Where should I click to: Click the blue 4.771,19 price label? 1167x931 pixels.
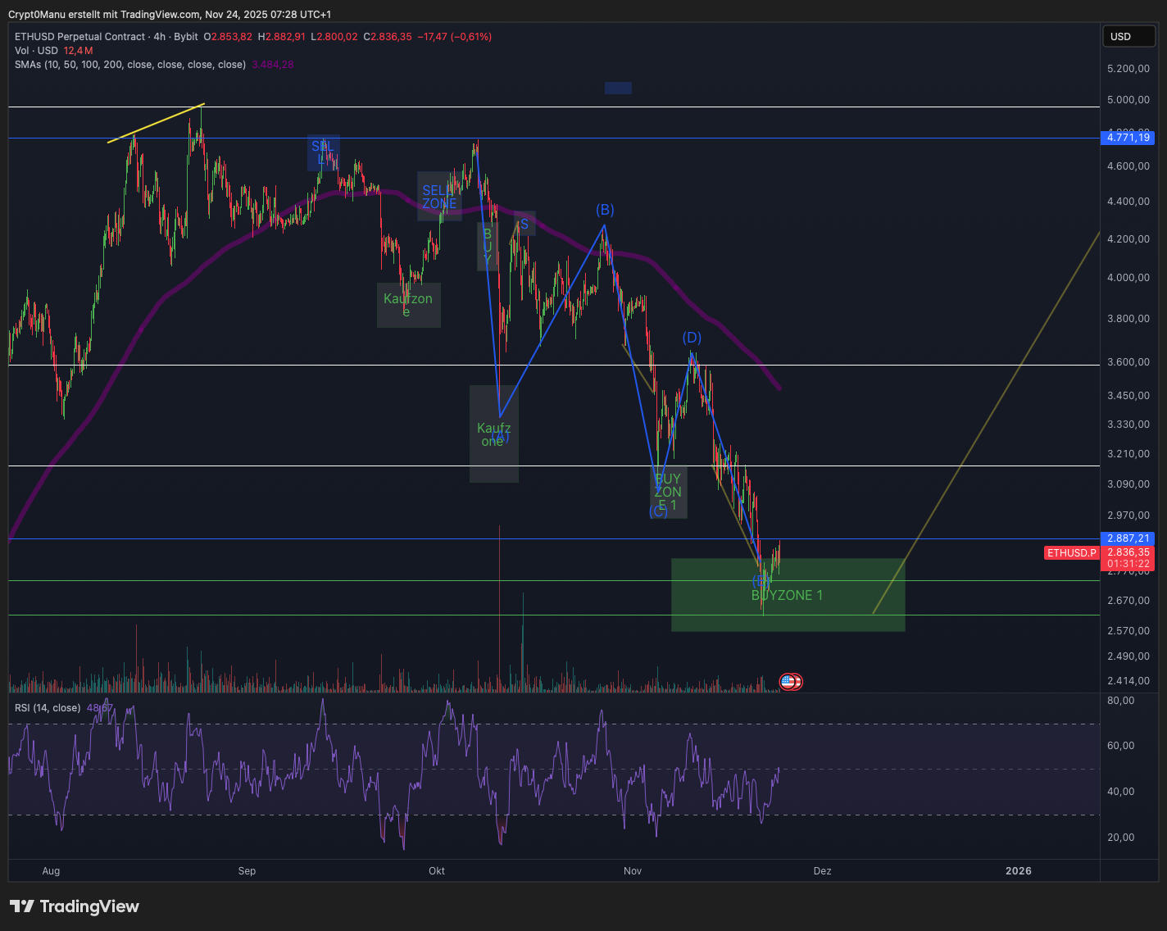[1128, 138]
